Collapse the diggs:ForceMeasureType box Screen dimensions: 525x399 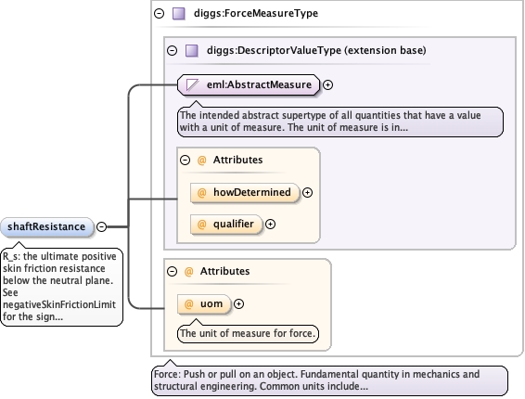pyautogui.click(x=159, y=13)
